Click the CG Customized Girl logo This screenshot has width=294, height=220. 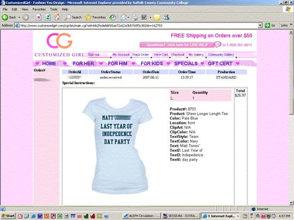(59, 45)
